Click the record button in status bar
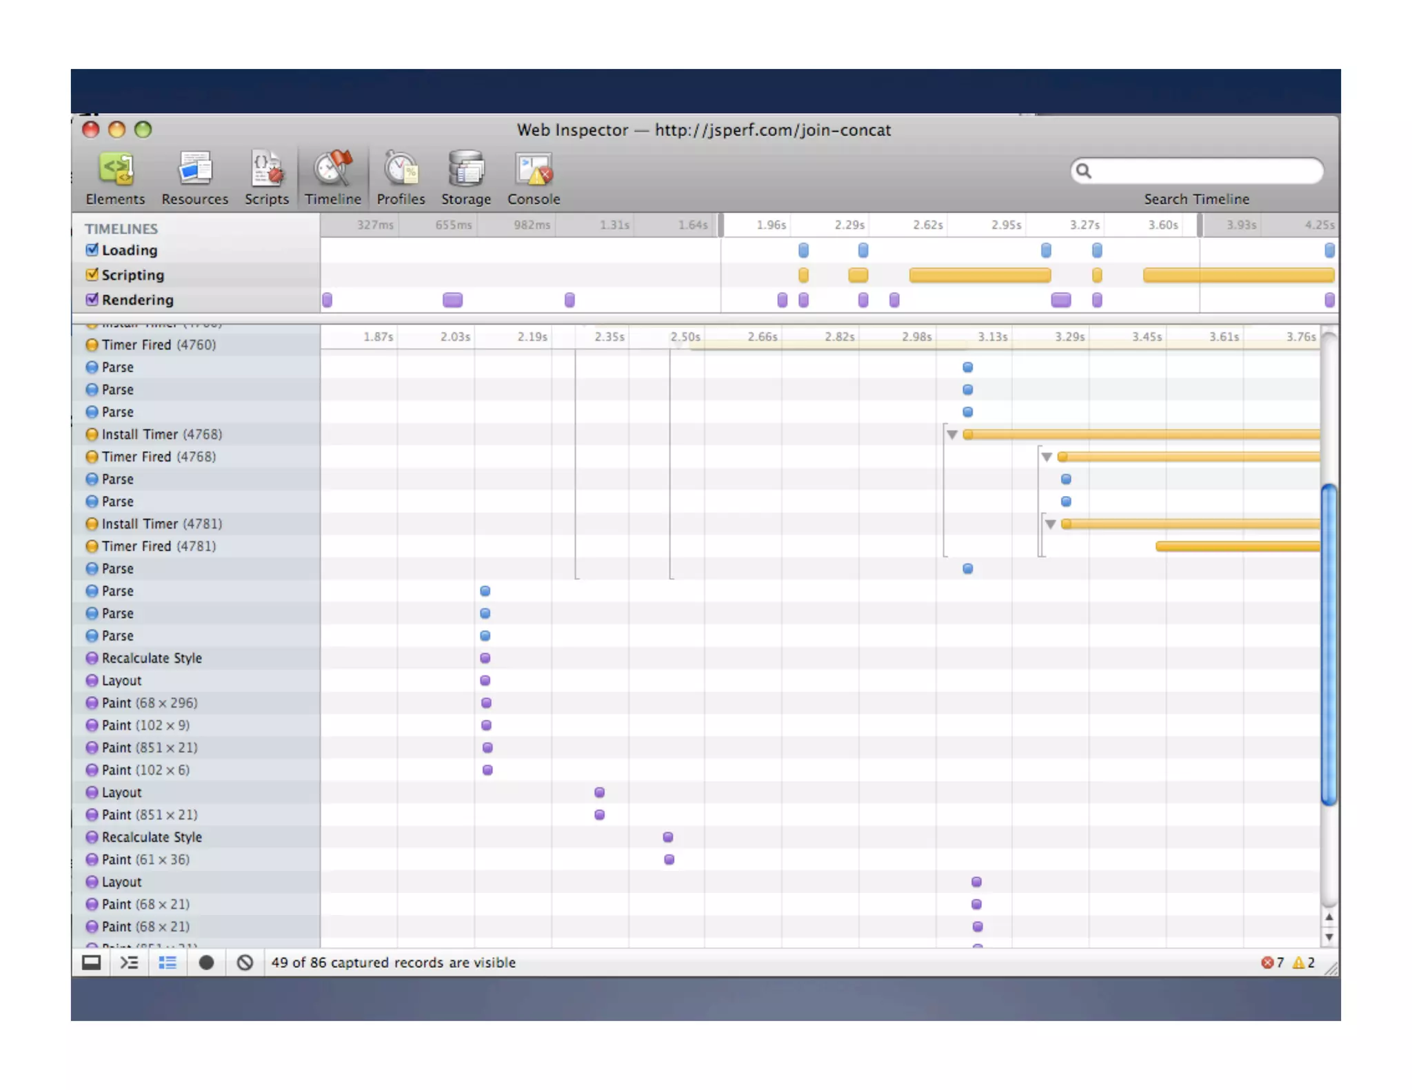This screenshot has width=1412, height=1090. click(x=205, y=963)
